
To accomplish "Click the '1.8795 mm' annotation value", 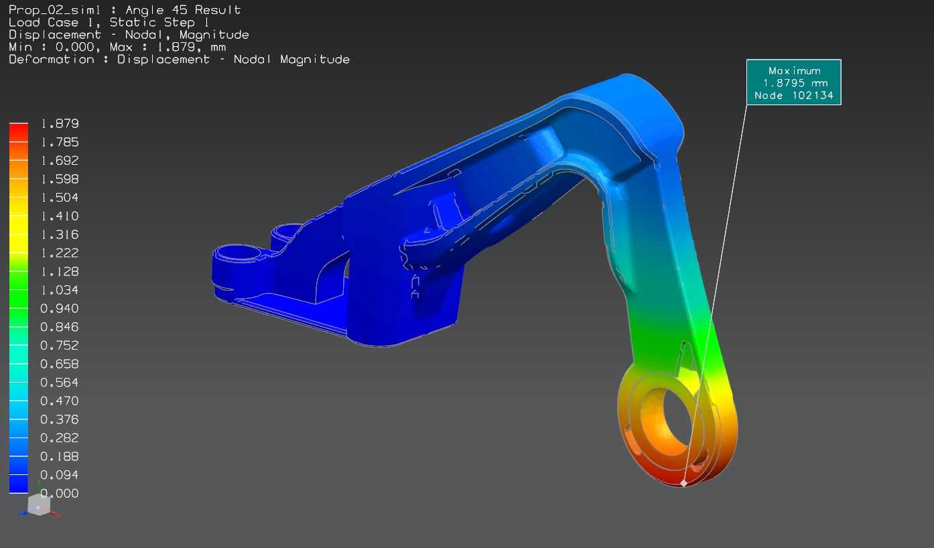I will 795,83.
